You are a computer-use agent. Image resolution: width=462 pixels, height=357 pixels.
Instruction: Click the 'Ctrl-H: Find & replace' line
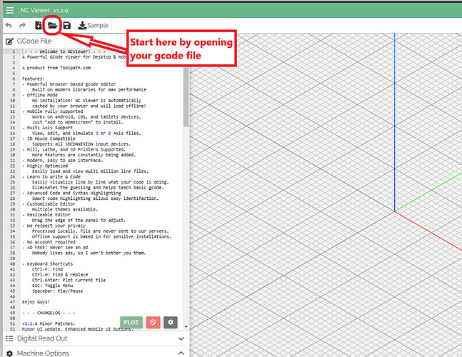pyautogui.click(x=60, y=274)
